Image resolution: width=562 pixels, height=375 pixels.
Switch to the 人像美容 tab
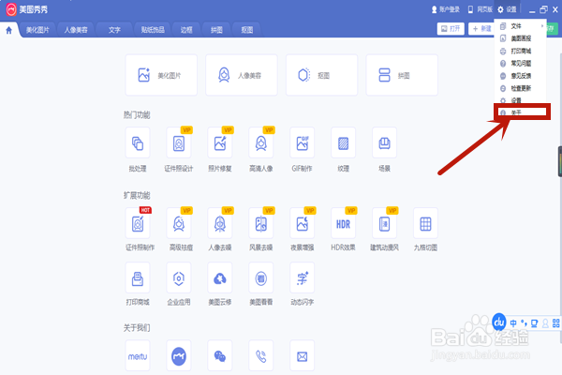pyautogui.click(x=76, y=30)
